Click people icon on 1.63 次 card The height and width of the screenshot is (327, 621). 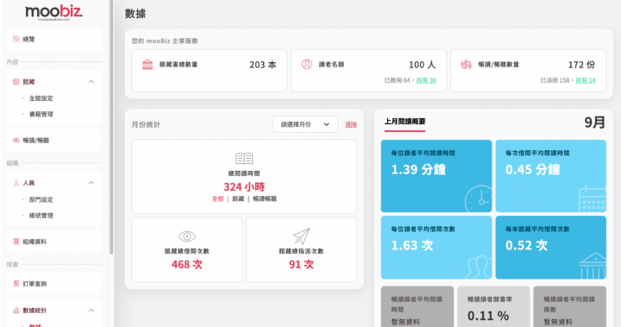(x=478, y=267)
